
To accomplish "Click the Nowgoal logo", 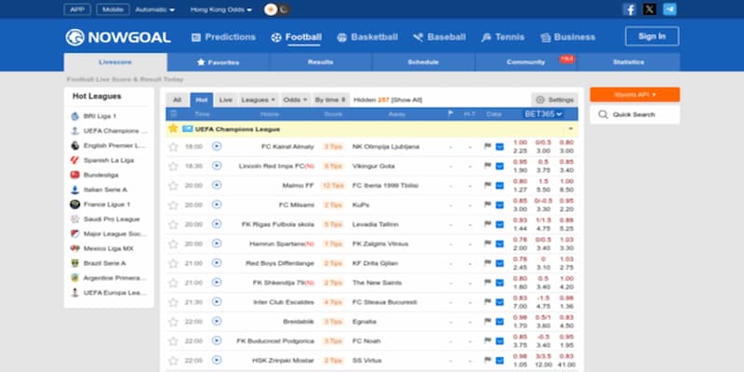I will pos(118,37).
